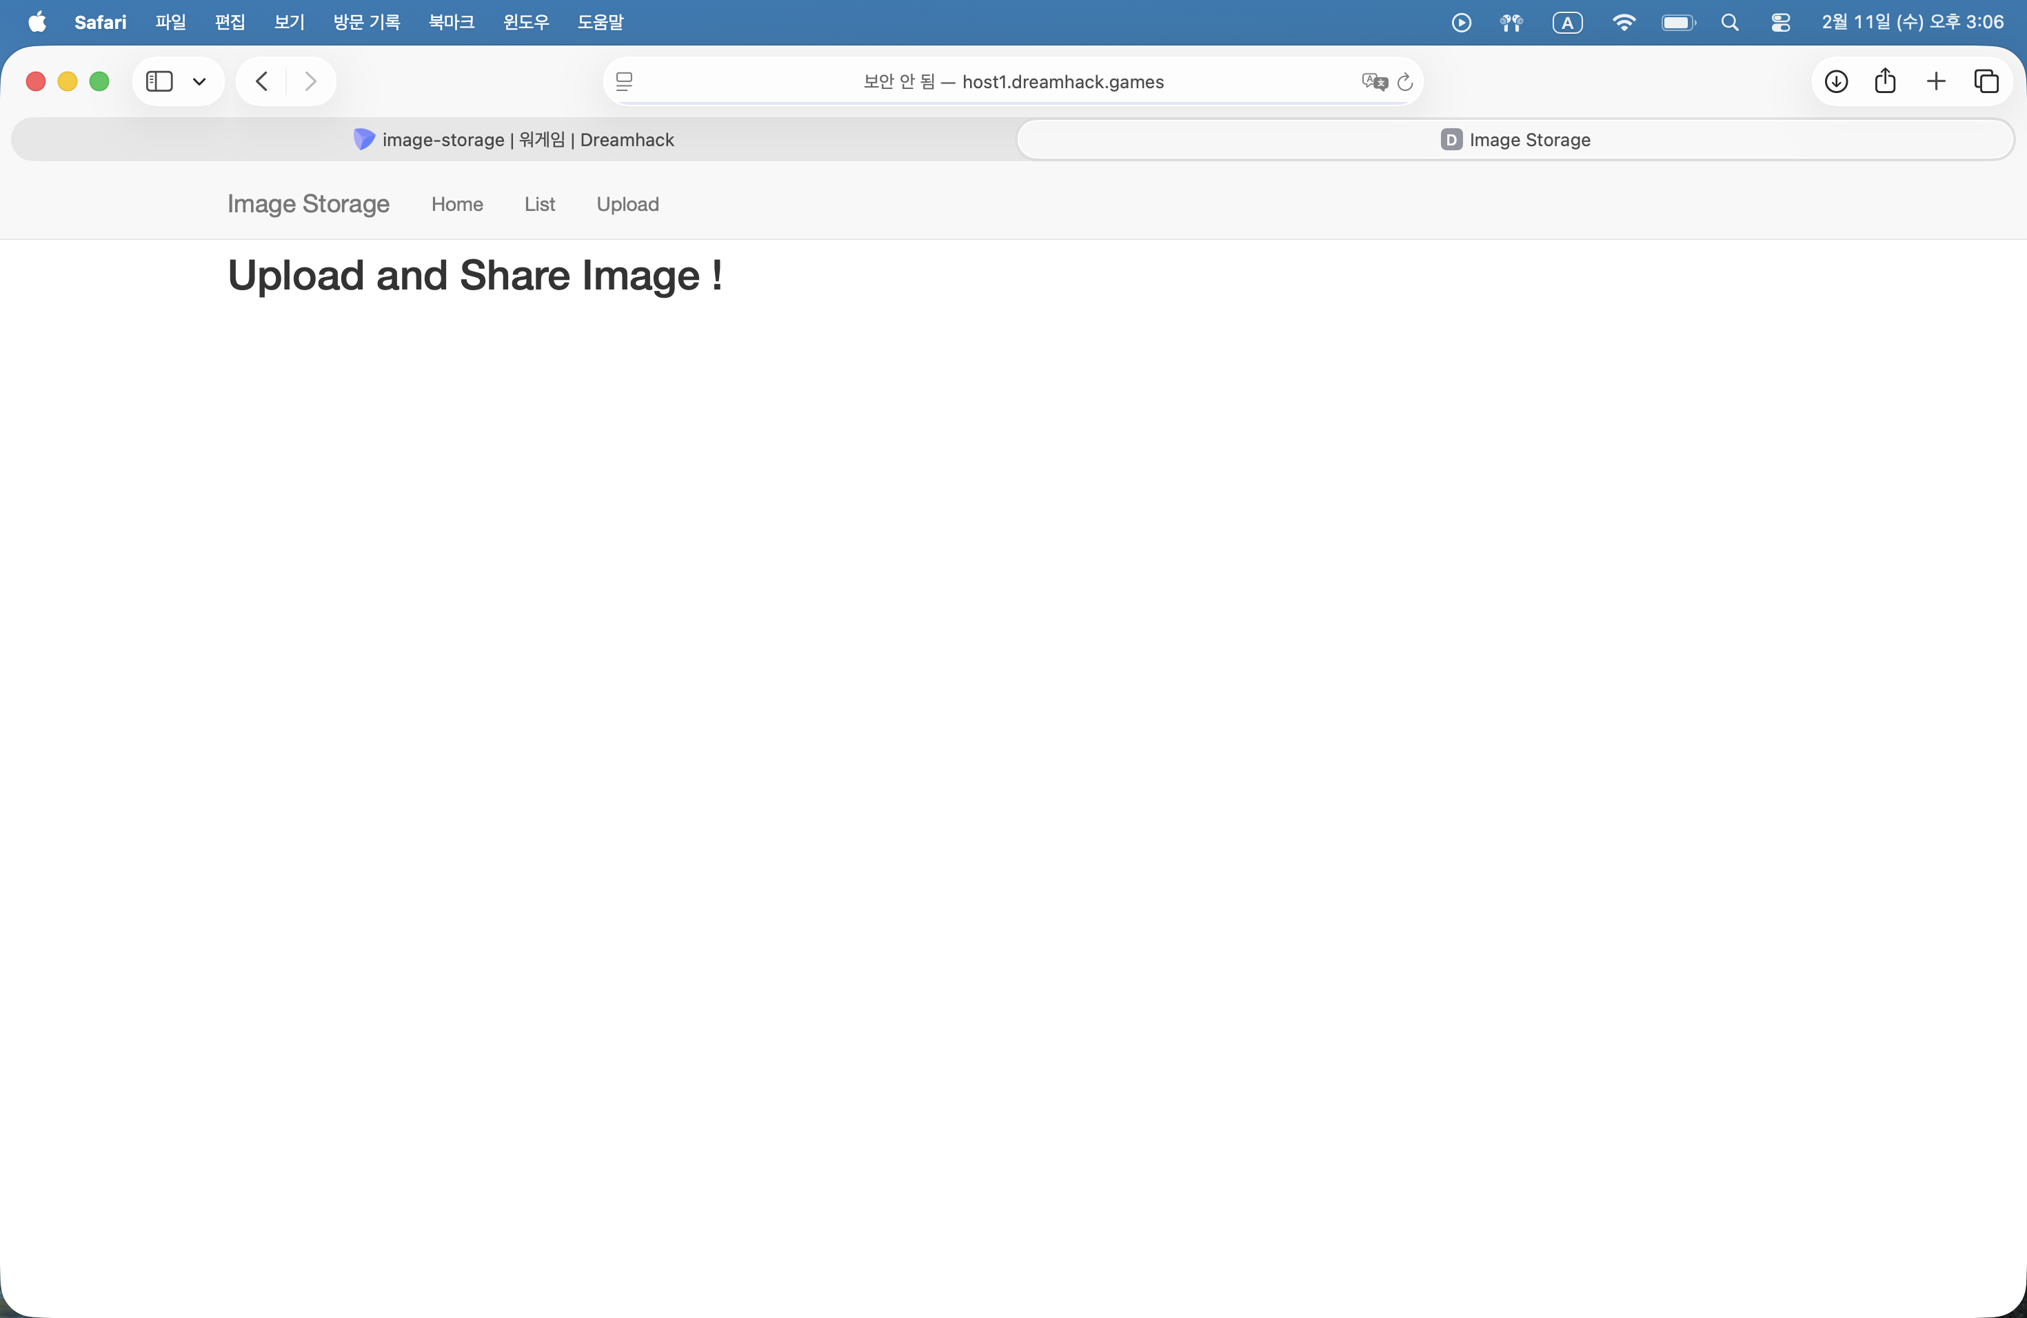2027x1318 pixels.
Task: Reload the page with refresh icon
Action: 1405,82
